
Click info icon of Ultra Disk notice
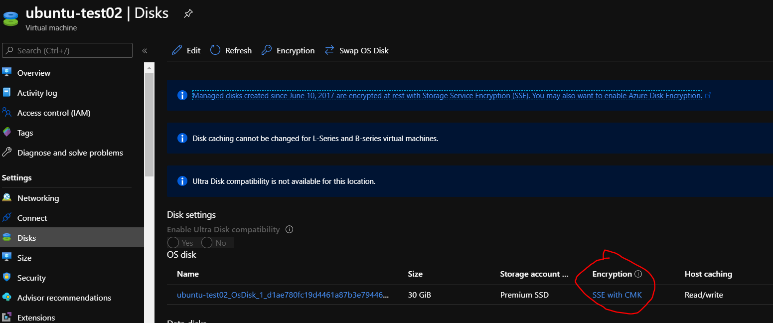point(182,181)
